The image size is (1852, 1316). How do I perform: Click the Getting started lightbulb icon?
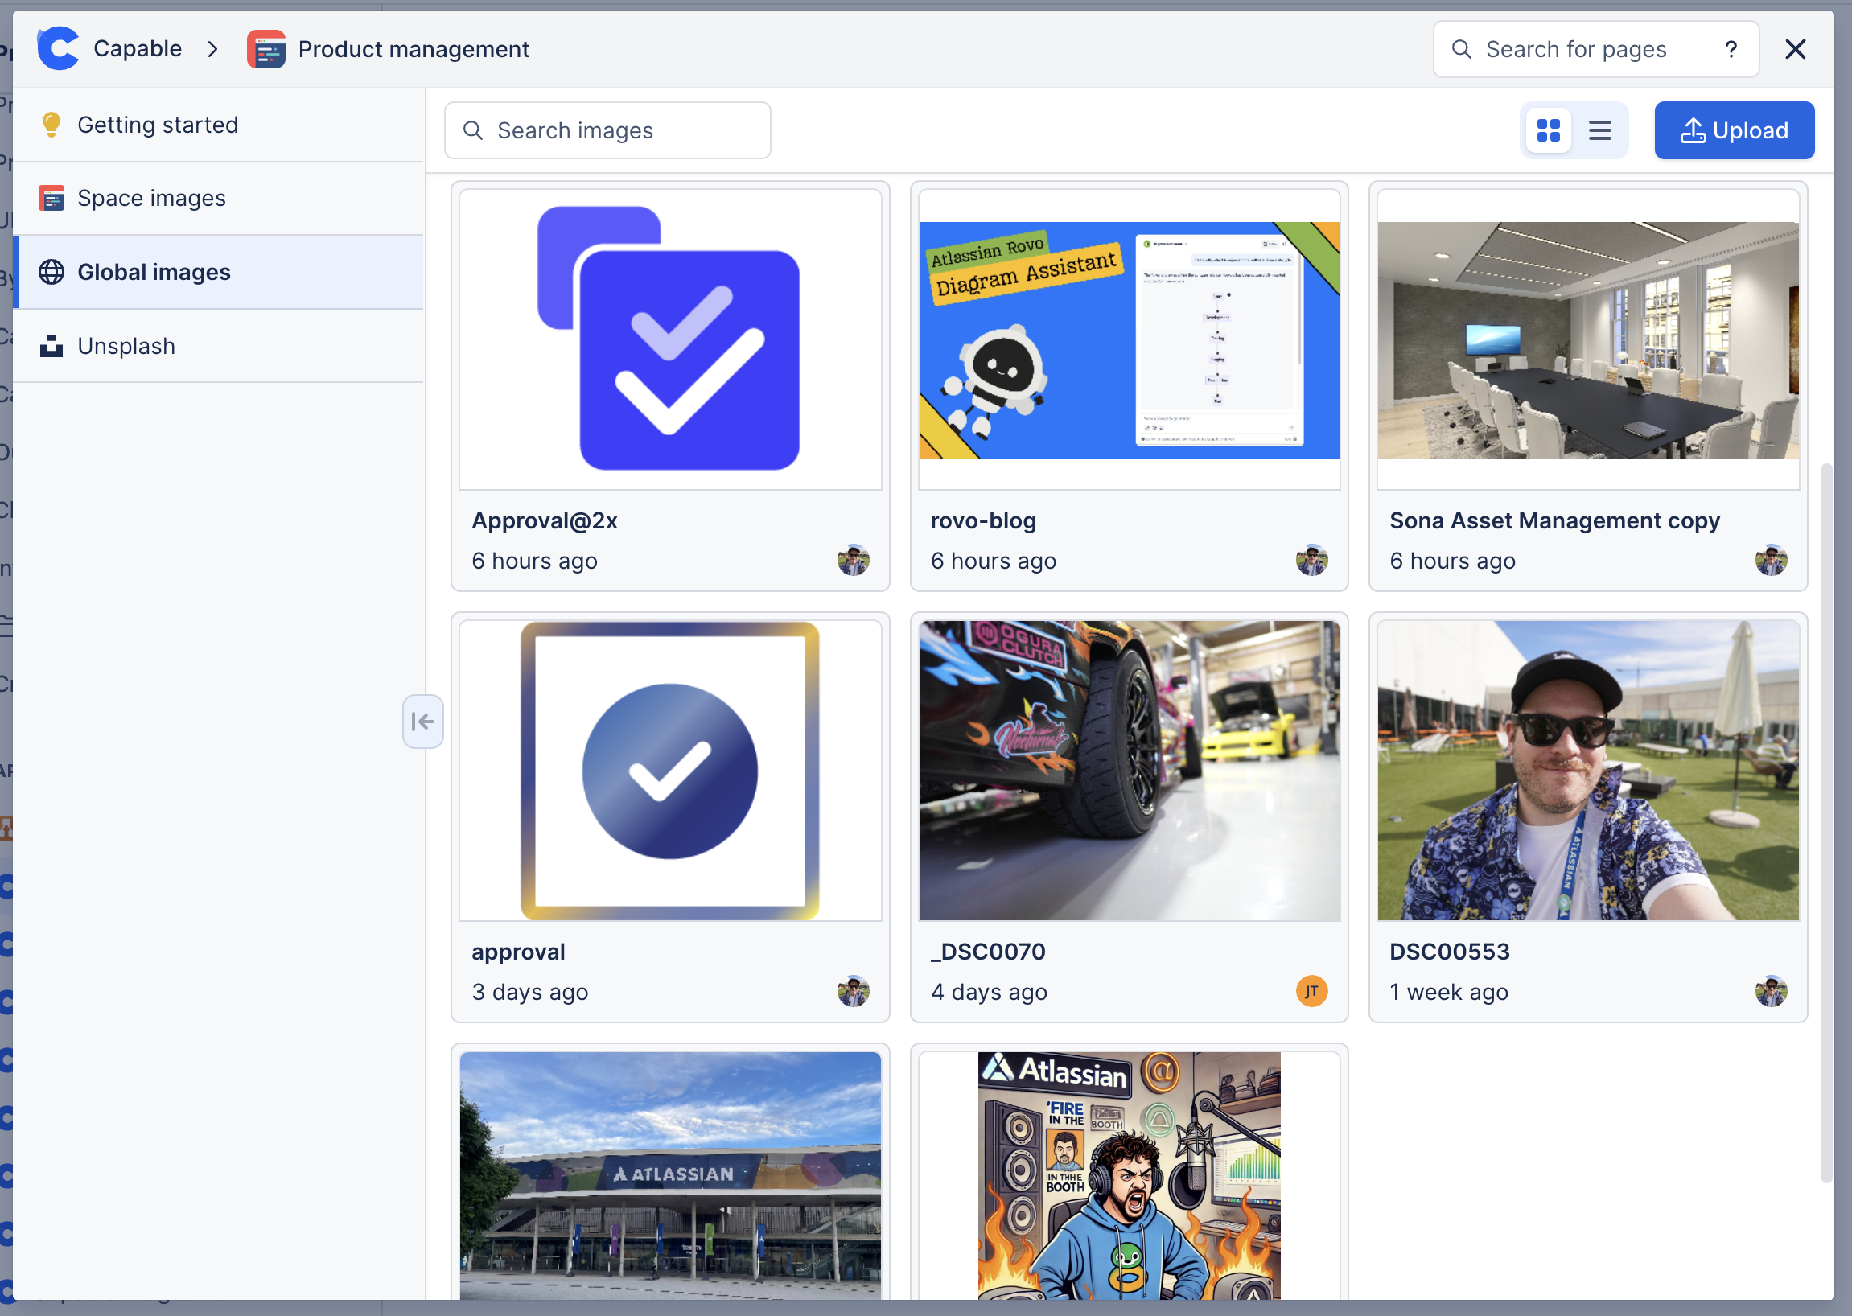51,125
